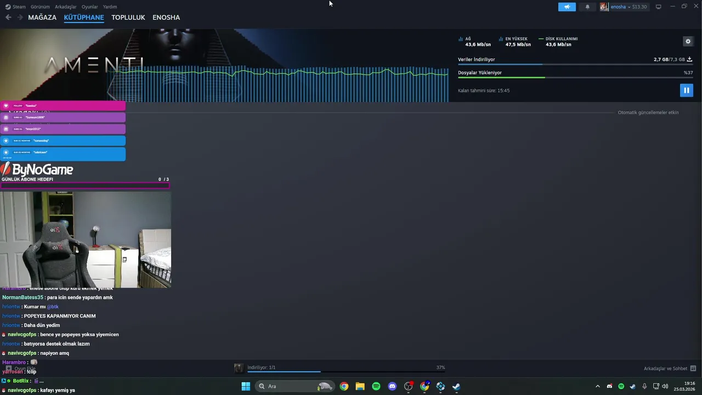Click the DİSK KULLANIMI stat

558,42
